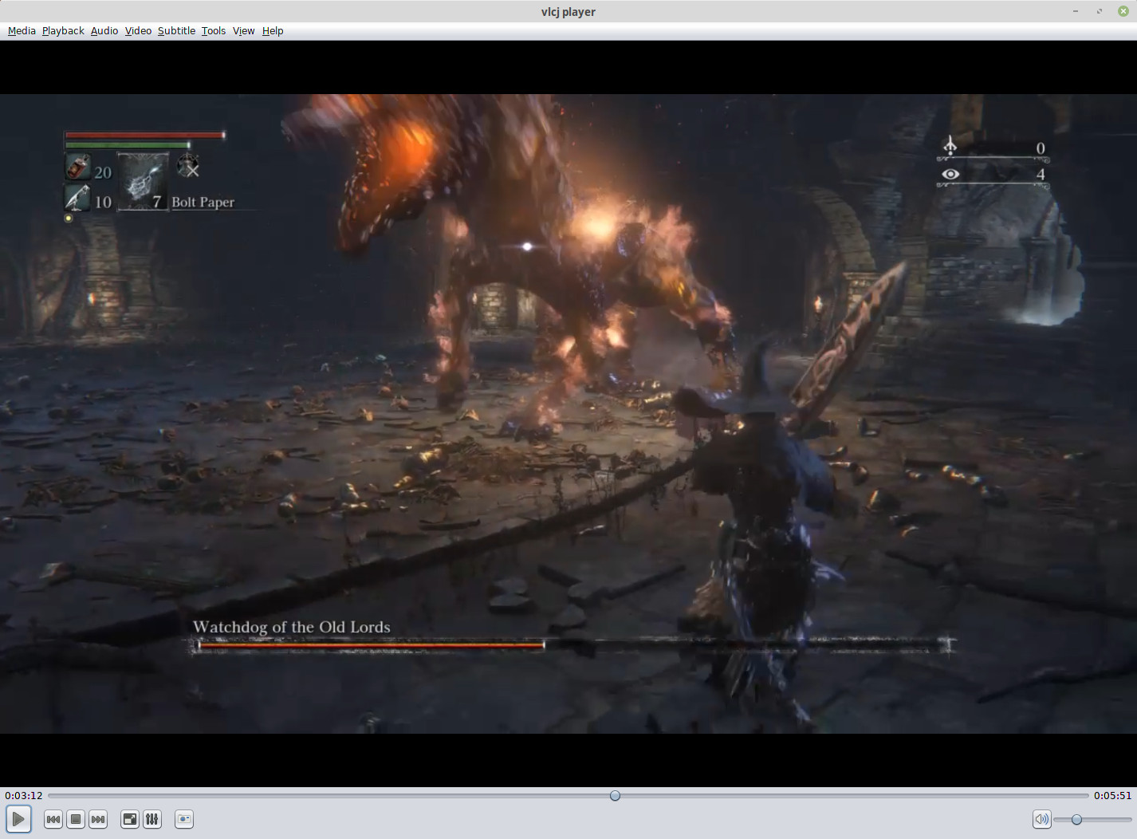
Task: Open the Video menu
Action: 138,30
